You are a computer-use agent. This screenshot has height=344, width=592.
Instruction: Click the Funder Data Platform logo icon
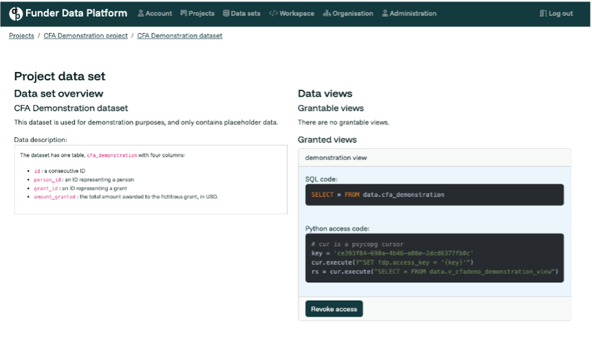pyautogui.click(x=16, y=13)
